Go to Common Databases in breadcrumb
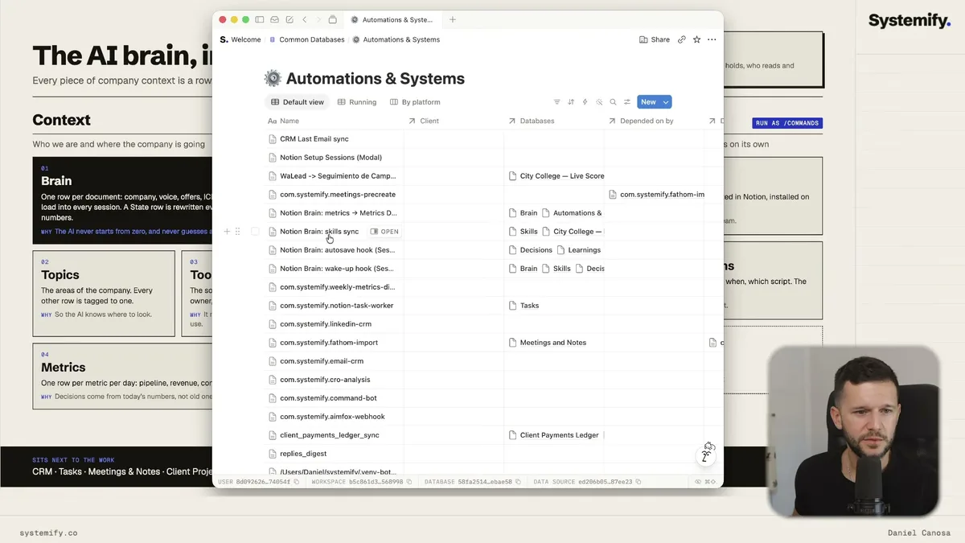 306,39
